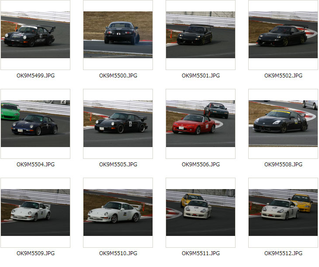
Task: Click the OK9M5505.JPG filename label
Action: click(x=118, y=165)
